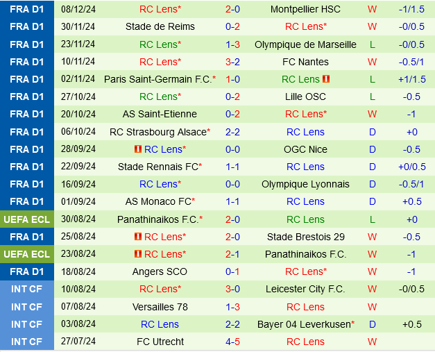
Task: Select Panathinaikos F.C. home team on 30/08/24
Action: click(157, 219)
